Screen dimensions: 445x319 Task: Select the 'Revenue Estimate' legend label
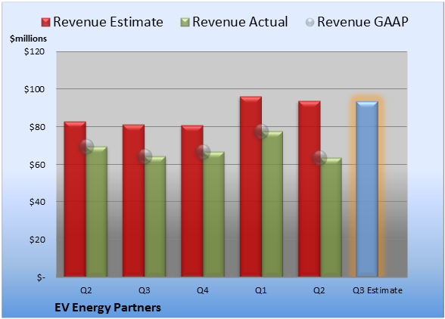coord(108,22)
